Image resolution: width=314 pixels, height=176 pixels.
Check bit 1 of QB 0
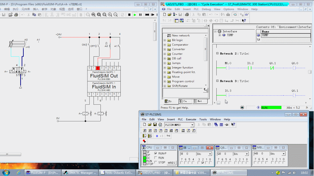click(243, 163)
